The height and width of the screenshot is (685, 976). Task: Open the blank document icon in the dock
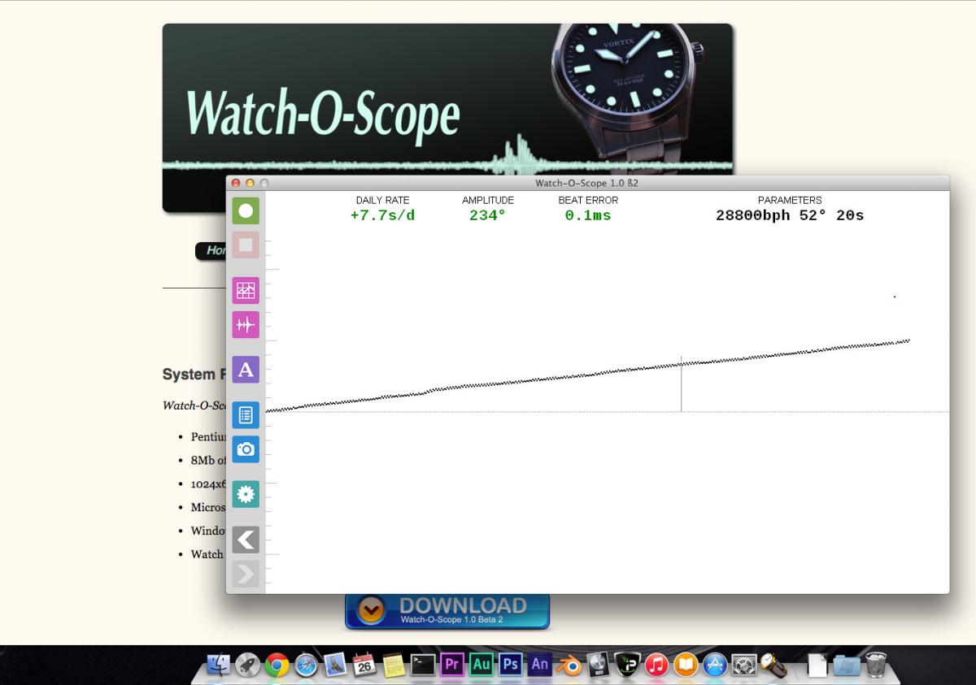click(x=817, y=665)
